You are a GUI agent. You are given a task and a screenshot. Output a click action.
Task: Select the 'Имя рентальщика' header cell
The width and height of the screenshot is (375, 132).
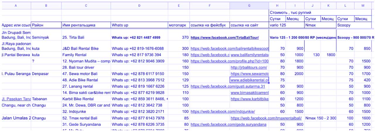pyautogui.click(x=86, y=25)
